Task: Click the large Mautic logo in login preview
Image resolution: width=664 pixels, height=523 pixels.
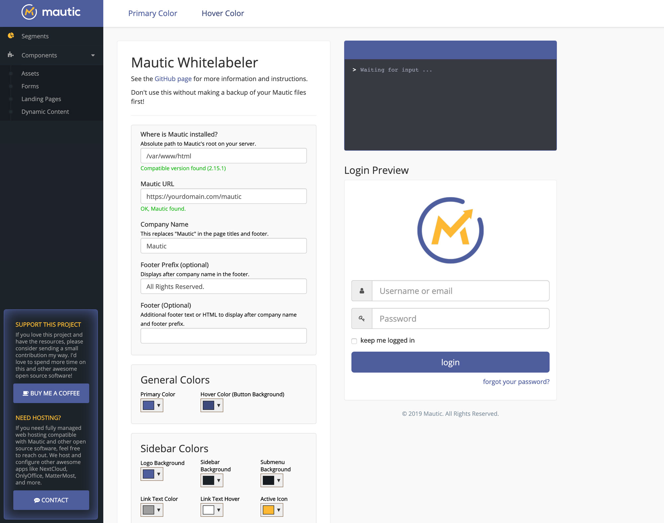Action: click(450, 230)
